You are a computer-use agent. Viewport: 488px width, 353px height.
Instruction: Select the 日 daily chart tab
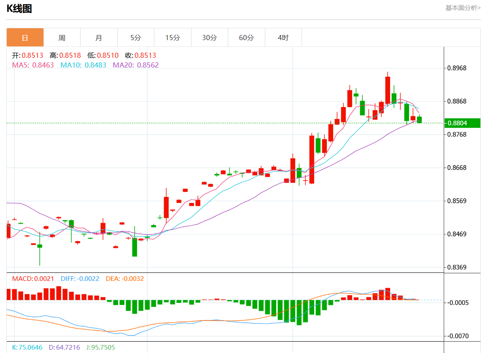pyautogui.click(x=25, y=38)
